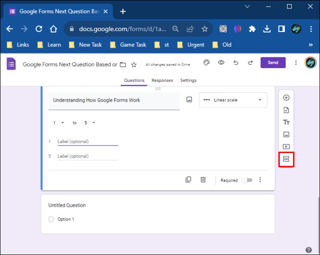
Task: Switch to the Settings tab
Action: [188, 80]
